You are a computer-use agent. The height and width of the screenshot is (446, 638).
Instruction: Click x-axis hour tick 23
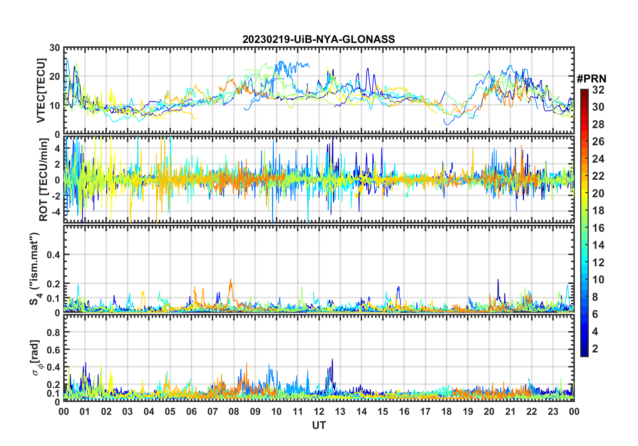553,411
